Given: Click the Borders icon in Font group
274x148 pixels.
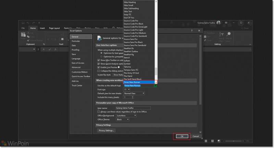Looking at the screenshot, I should point(62,39).
